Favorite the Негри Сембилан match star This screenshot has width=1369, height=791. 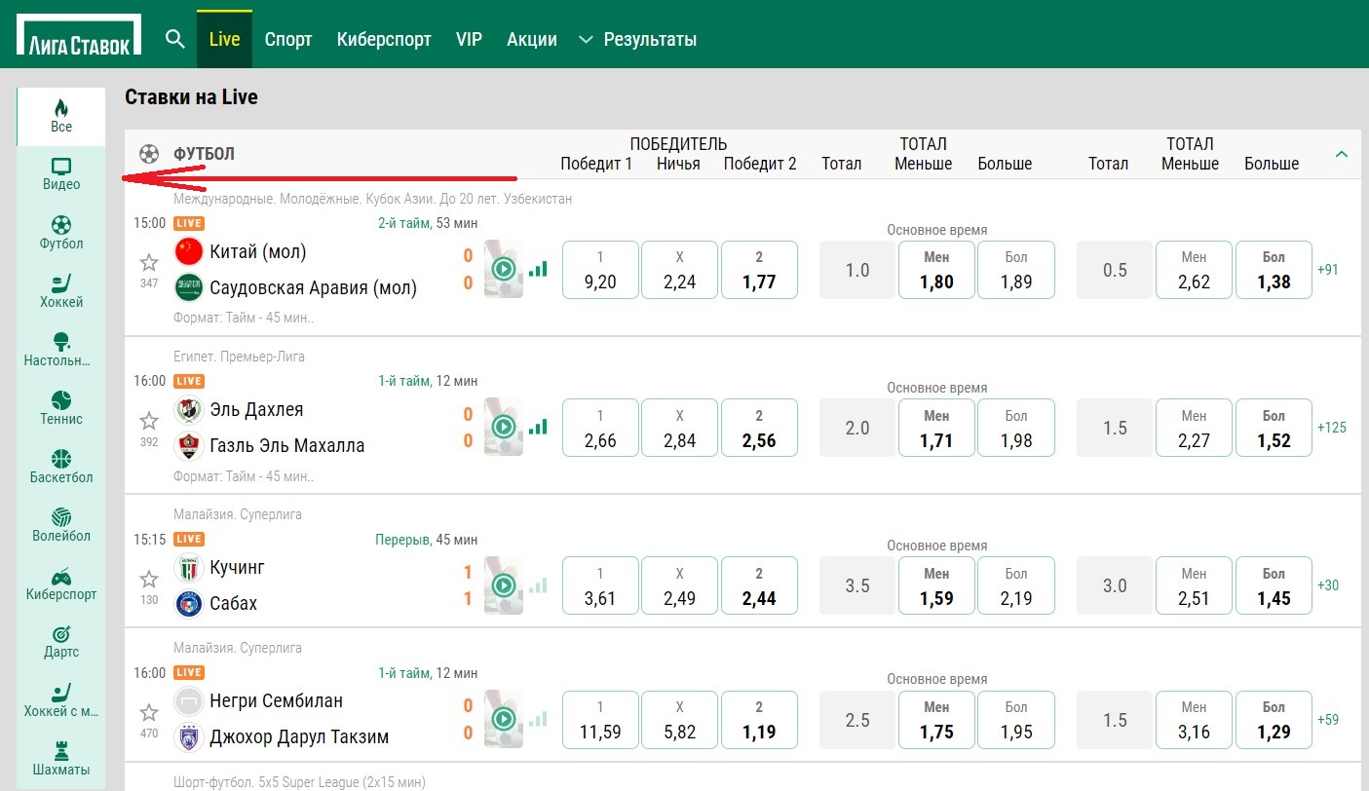(x=149, y=712)
